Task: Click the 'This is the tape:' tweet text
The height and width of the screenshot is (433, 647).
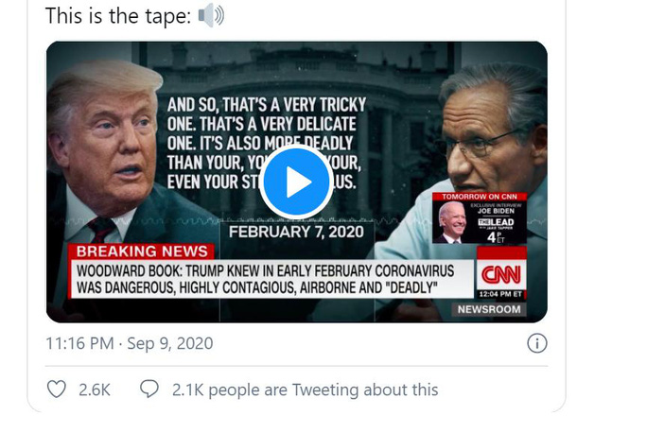Action: point(118,16)
